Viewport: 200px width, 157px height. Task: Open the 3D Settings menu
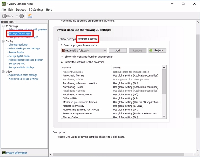click(x=36, y=10)
